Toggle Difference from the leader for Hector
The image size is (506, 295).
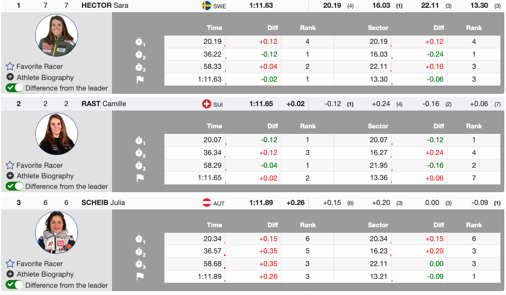tap(15, 88)
